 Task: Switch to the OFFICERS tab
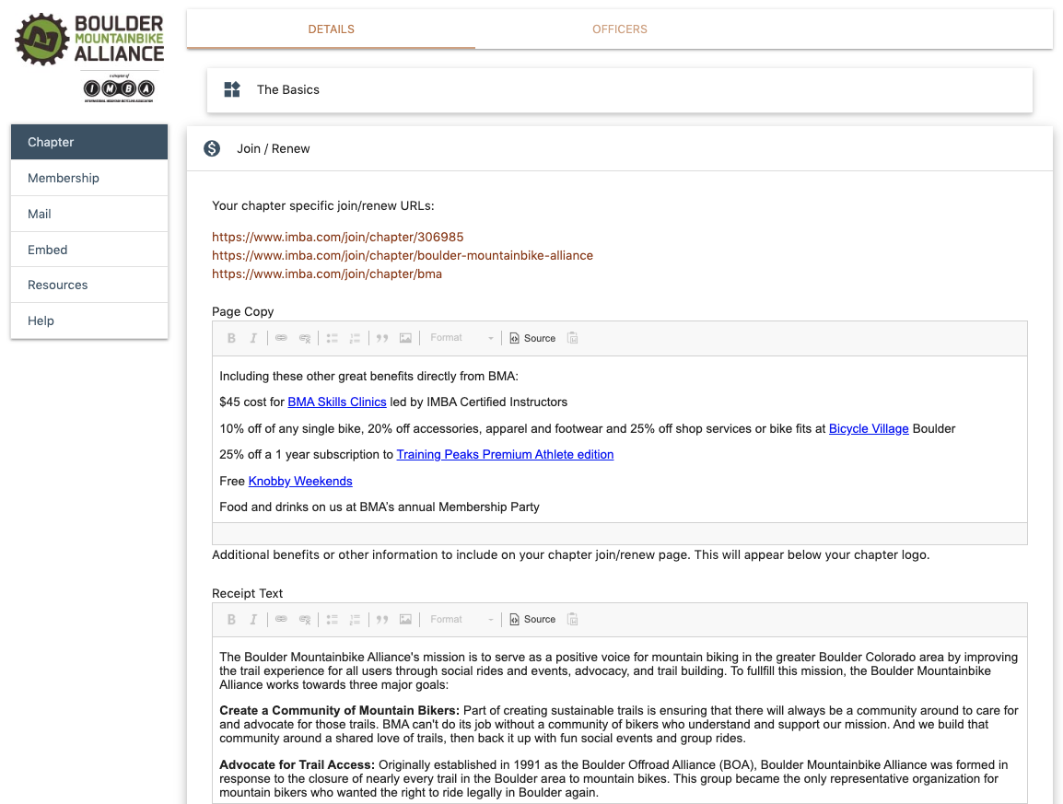[x=619, y=29]
